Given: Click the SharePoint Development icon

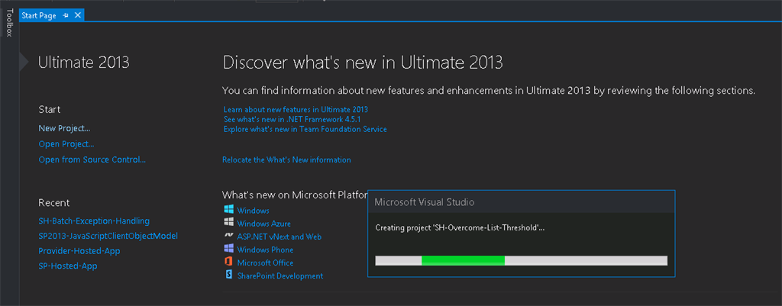Looking at the screenshot, I should (x=228, y=275).
